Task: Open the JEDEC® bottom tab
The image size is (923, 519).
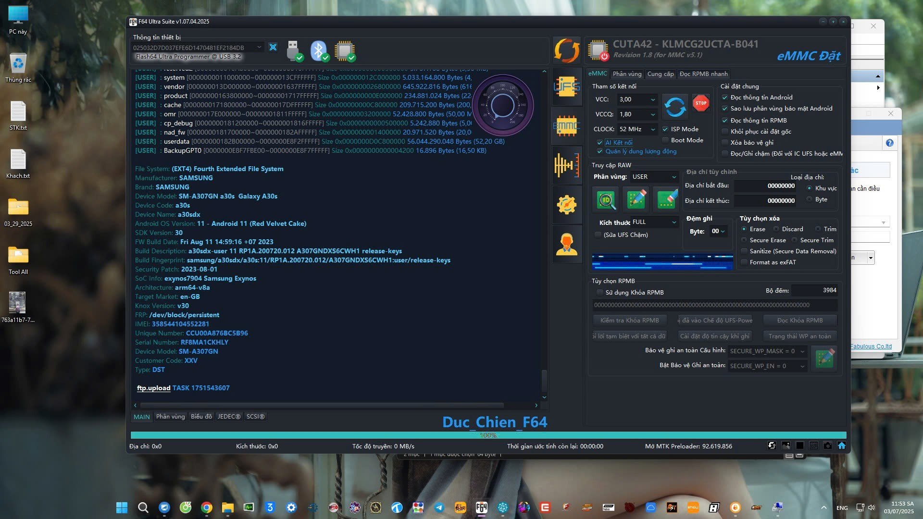Action: coord(228,417)
